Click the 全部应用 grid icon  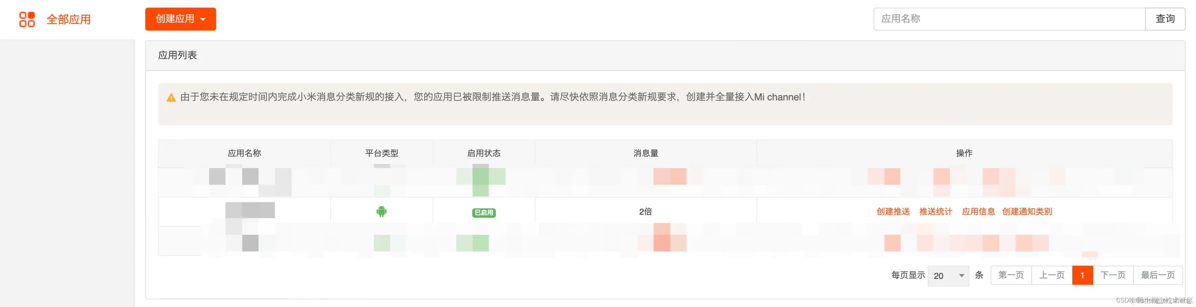[x=27, y=19]
